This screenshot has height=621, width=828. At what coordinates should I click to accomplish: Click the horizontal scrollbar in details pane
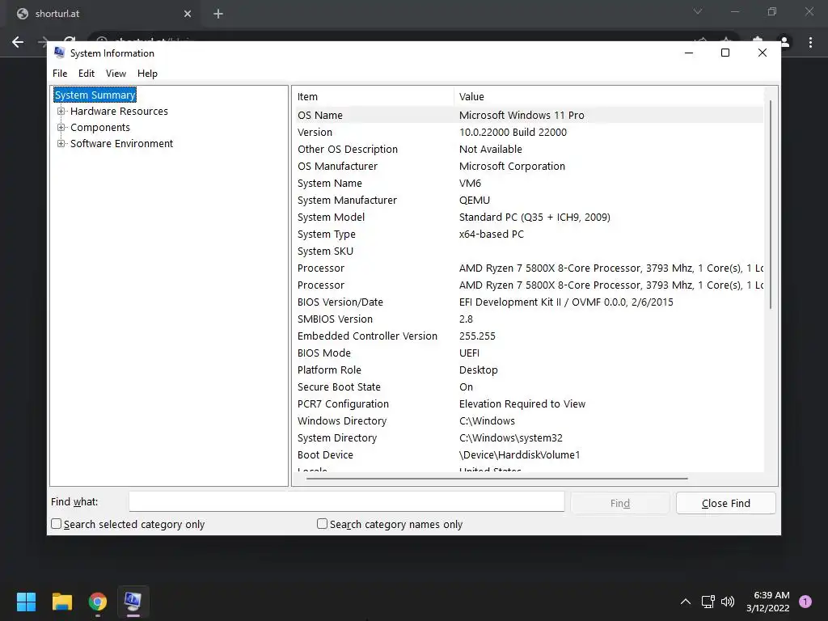[497, 478]
